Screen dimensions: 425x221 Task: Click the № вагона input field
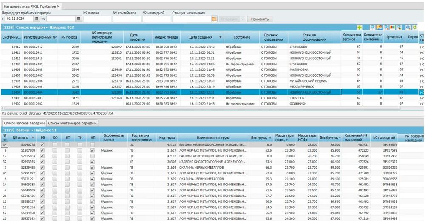pos(97,19)
